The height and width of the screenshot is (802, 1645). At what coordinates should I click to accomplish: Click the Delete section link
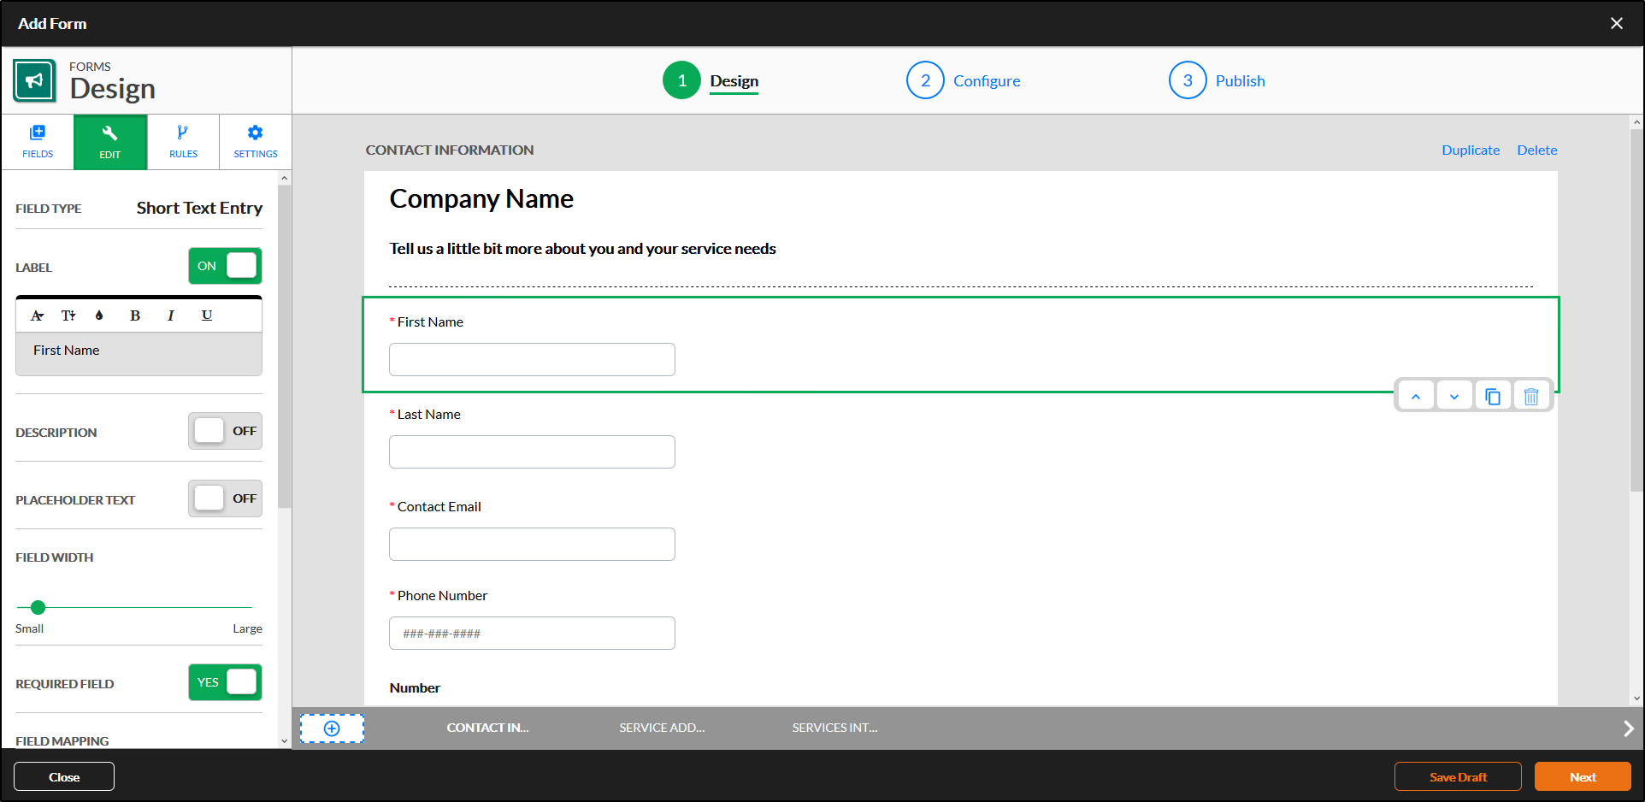click(1537, 150)
